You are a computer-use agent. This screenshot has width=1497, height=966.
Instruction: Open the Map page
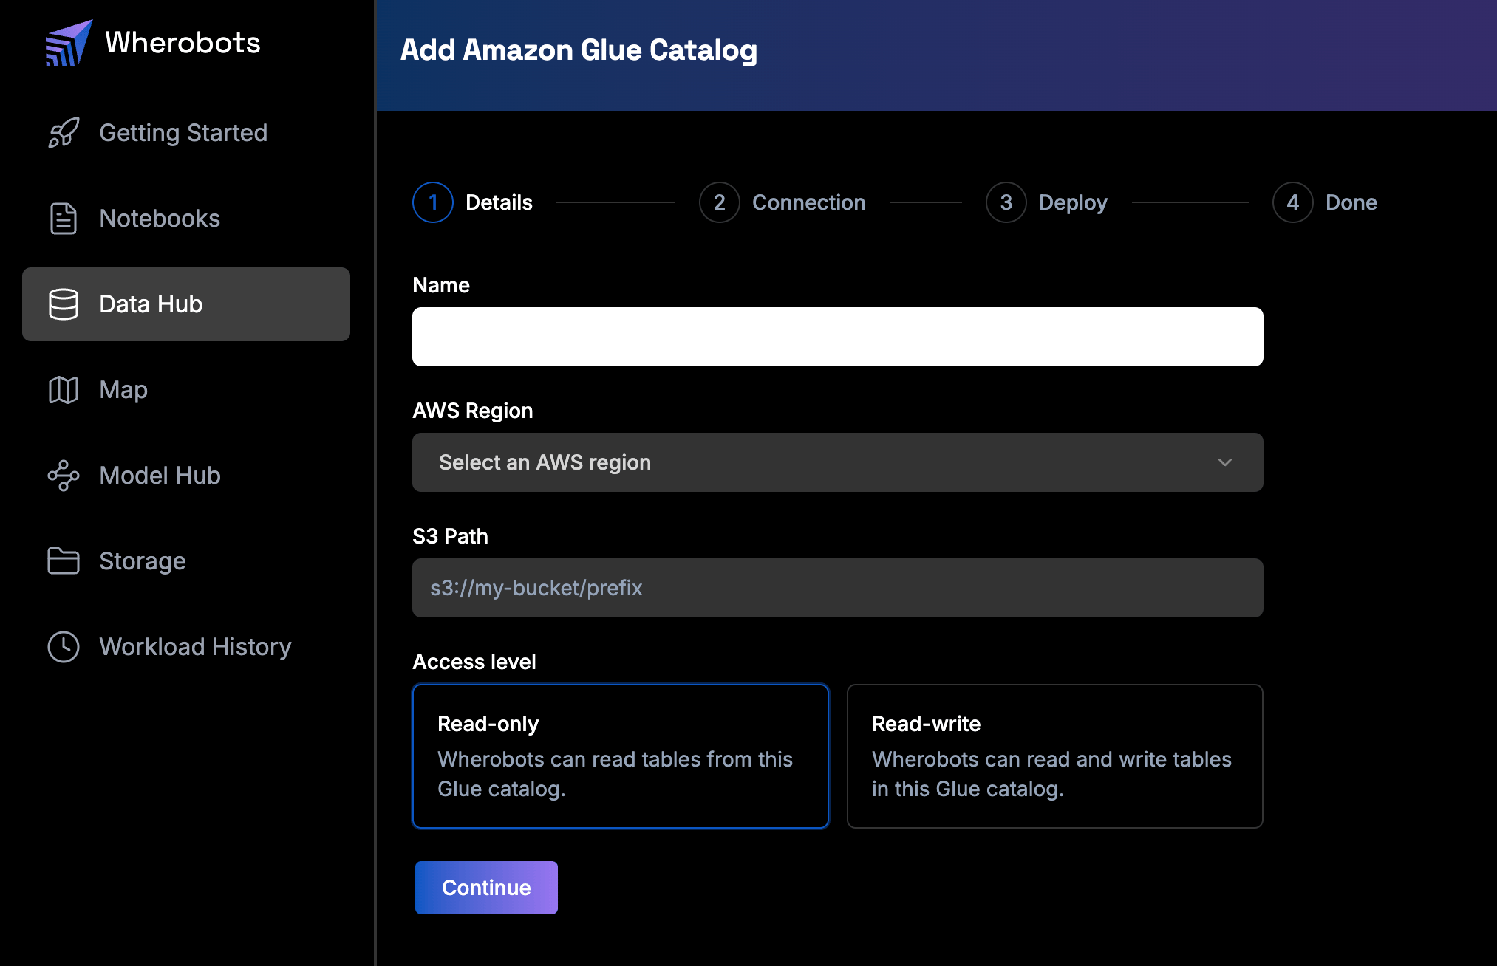click(186, 390)
